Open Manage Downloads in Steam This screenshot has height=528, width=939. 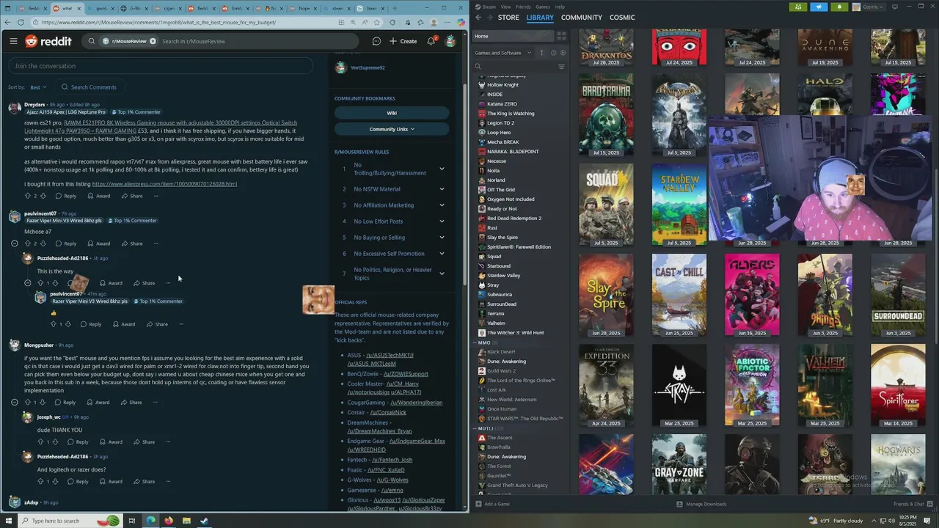[702, 504]
